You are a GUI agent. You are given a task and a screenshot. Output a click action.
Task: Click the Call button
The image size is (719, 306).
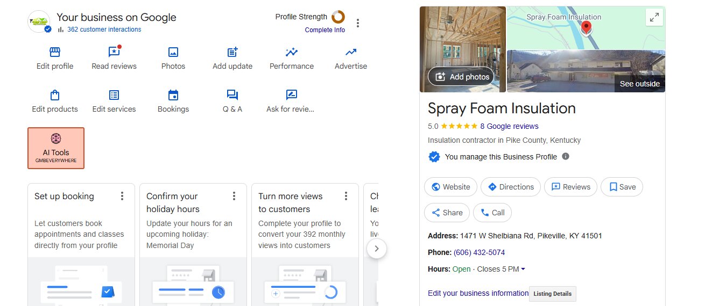[492, 213]
